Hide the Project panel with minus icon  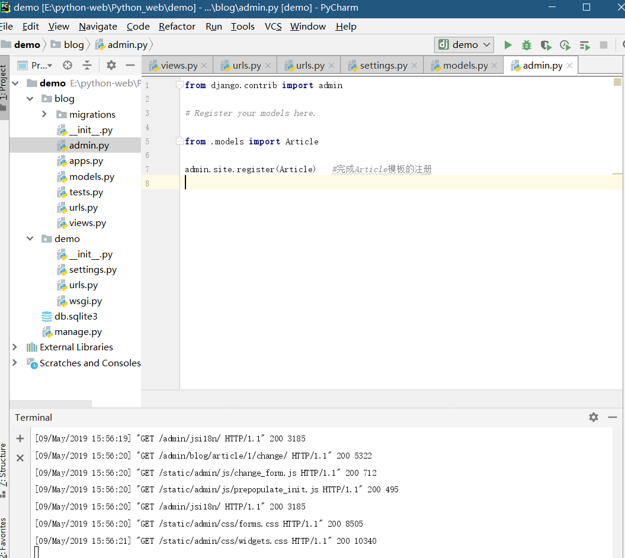[x=130, y=65]
